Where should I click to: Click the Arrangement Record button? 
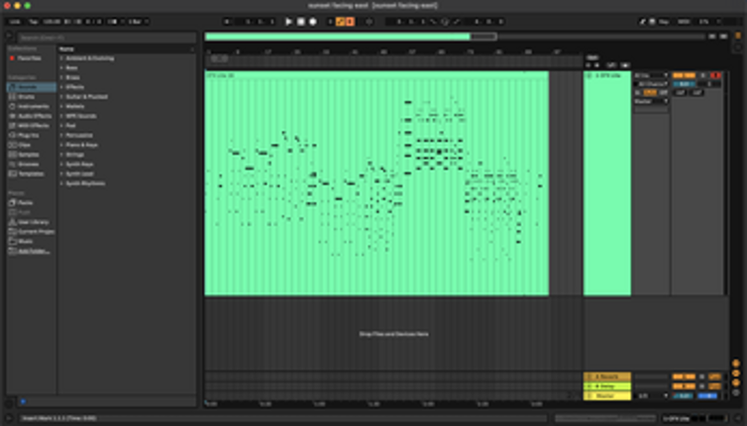click(312, 21)
